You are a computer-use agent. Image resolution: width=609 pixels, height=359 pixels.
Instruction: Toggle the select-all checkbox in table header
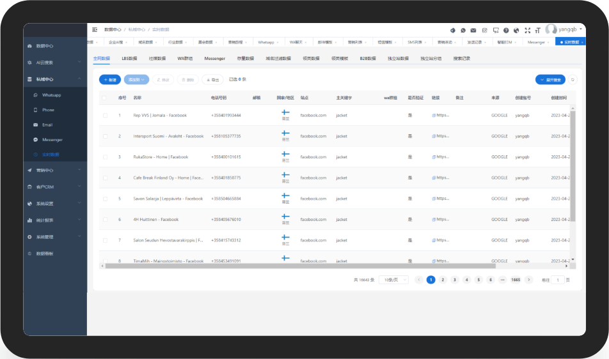point(106,98)
